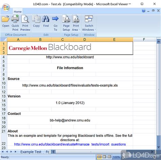Click the http://www.cmu.edu/blackboard cell
Viewport: 161px width, 160px height.
click(x=70, y=57)
